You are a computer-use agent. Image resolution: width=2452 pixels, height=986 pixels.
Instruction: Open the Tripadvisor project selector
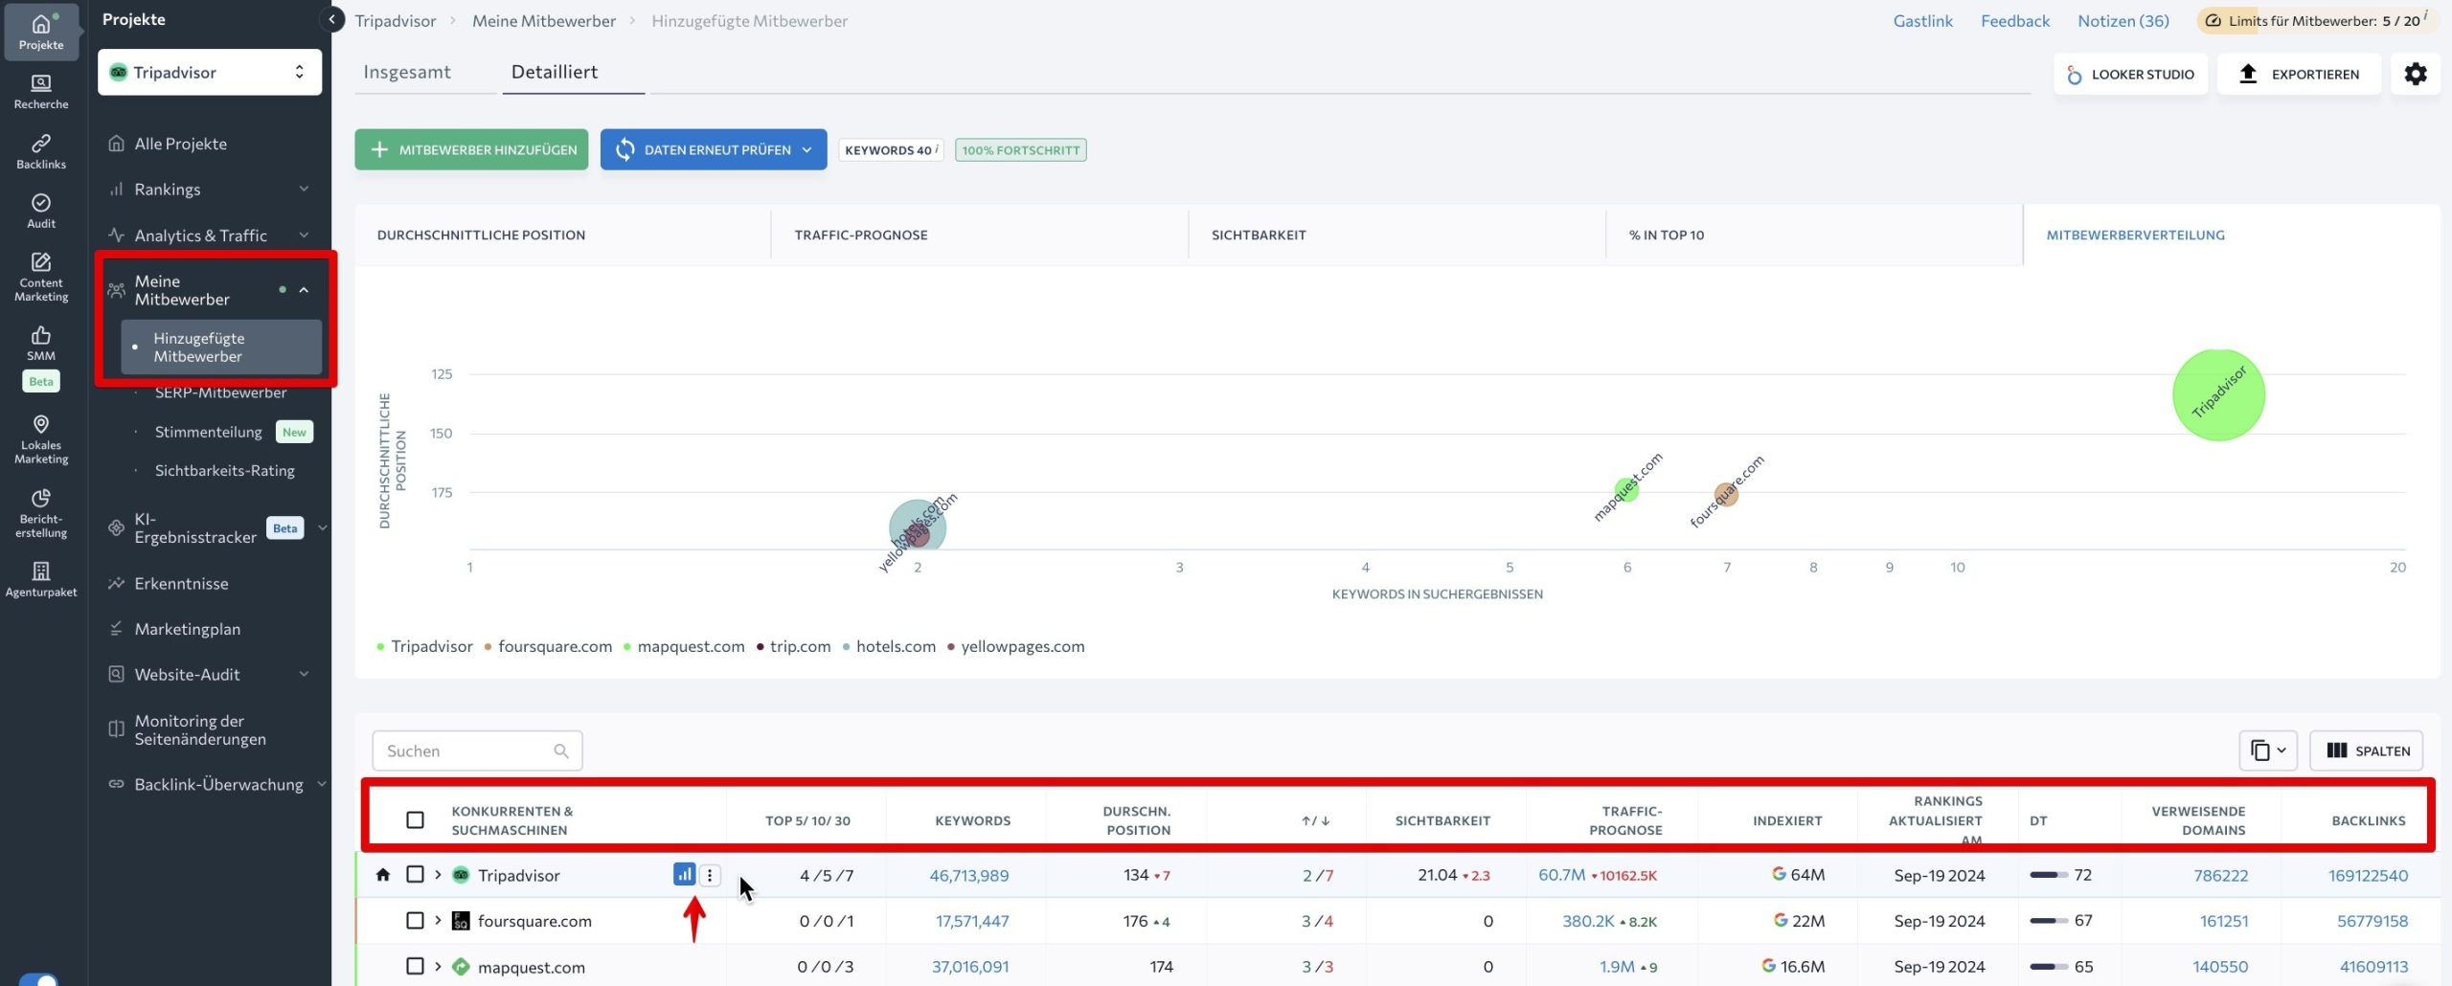tap(210, 73)
